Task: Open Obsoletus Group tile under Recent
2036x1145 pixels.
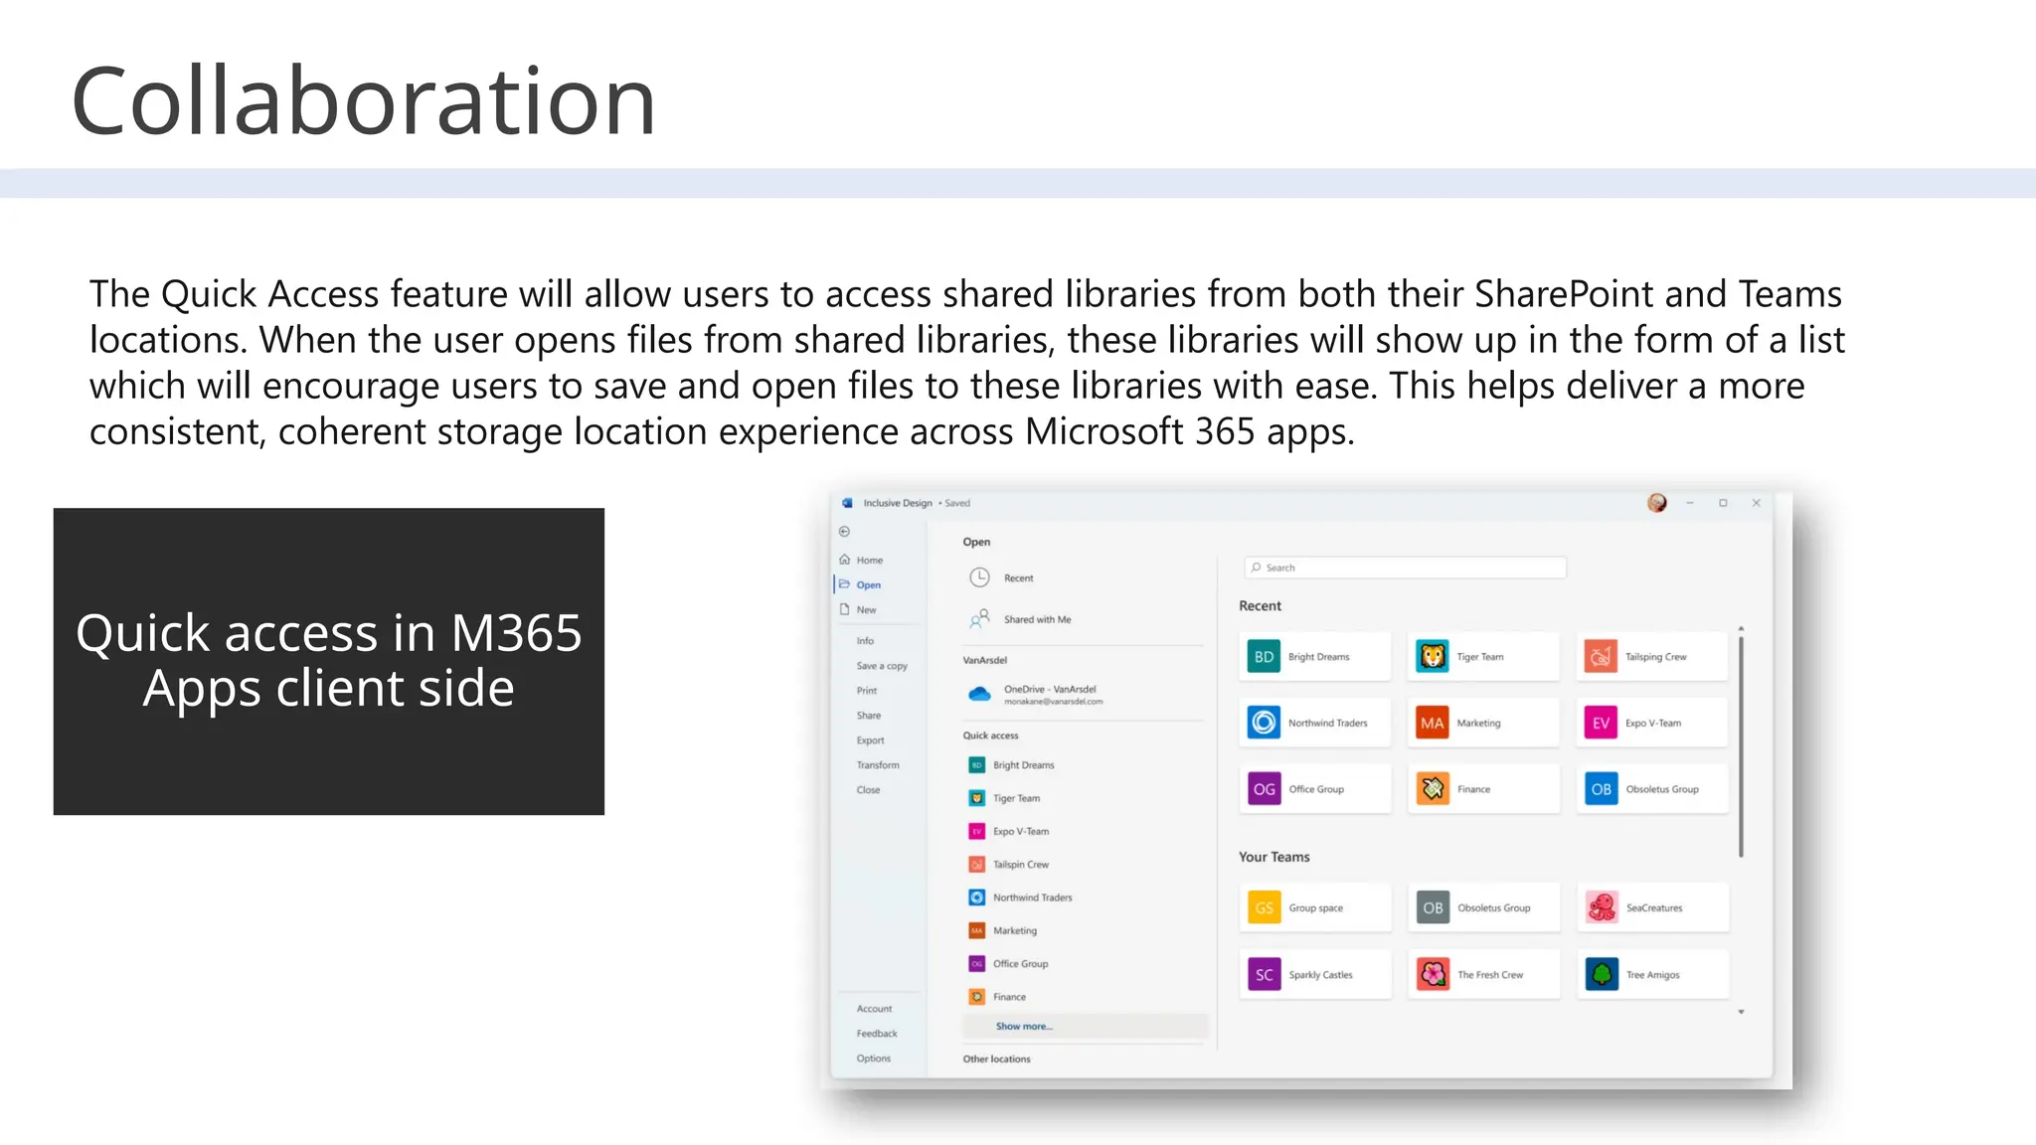Action: [x=1652, y=789]
